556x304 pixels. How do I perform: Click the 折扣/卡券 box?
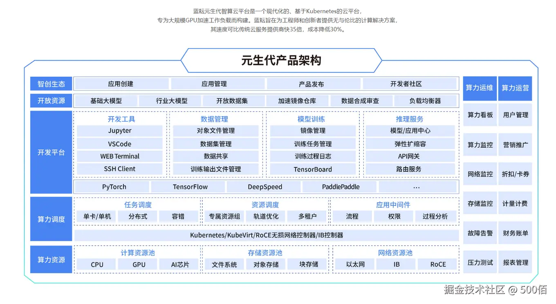click(515, 174)
